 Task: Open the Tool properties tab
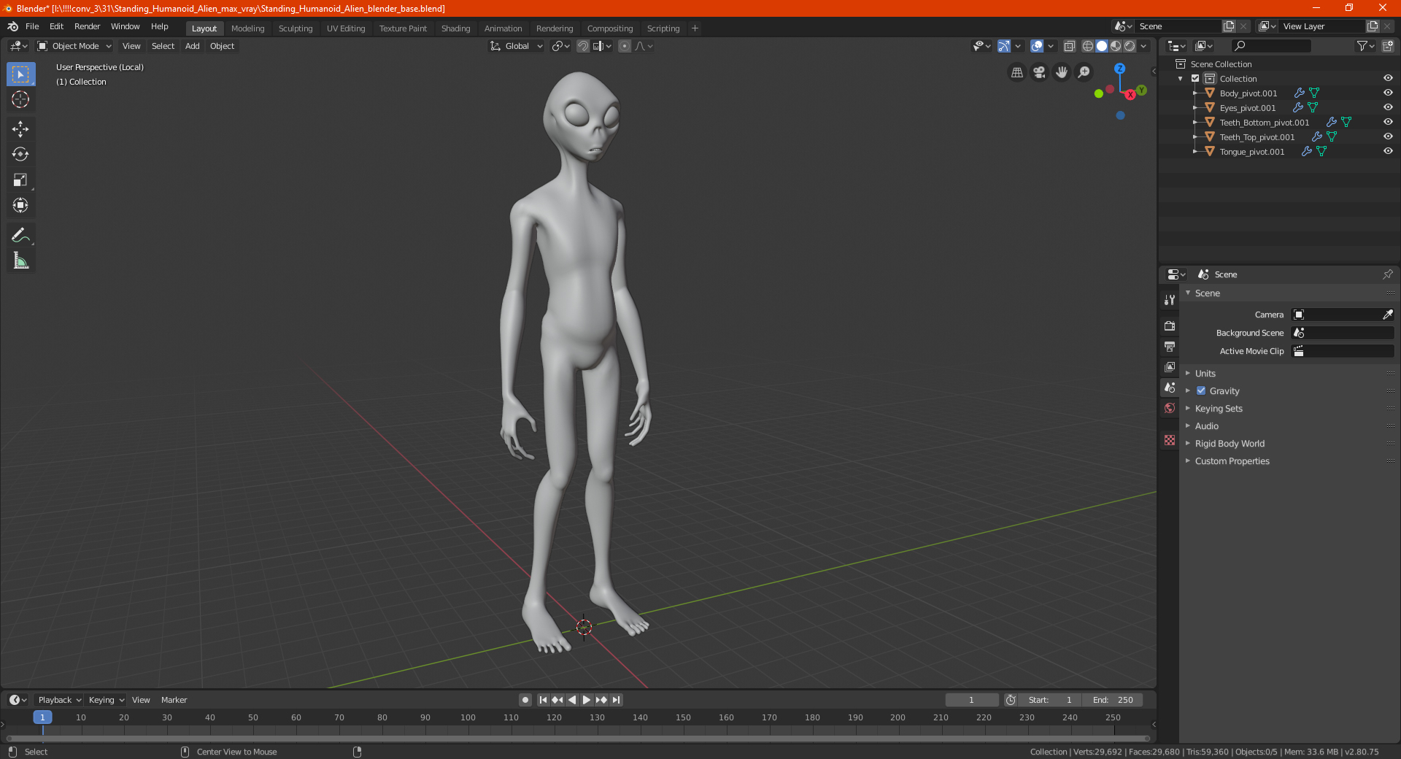click(1170, 300)
